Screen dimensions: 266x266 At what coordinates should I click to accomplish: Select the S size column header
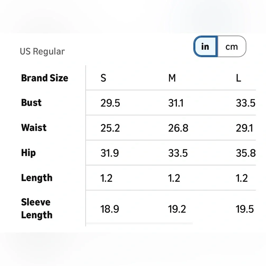(103, 78)
